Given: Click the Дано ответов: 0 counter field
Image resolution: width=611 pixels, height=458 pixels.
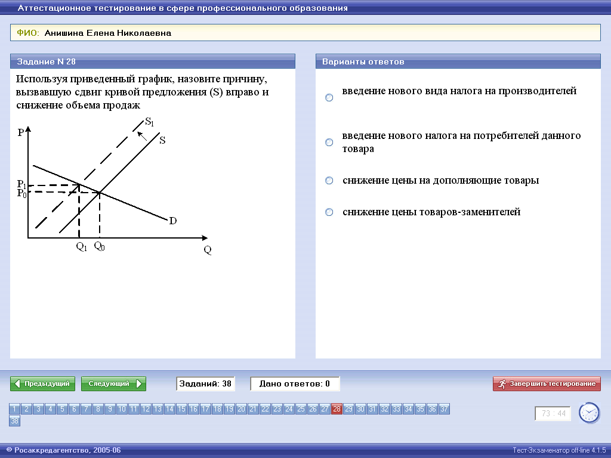Looking at the screenshot, I should (x=295, y=383).
